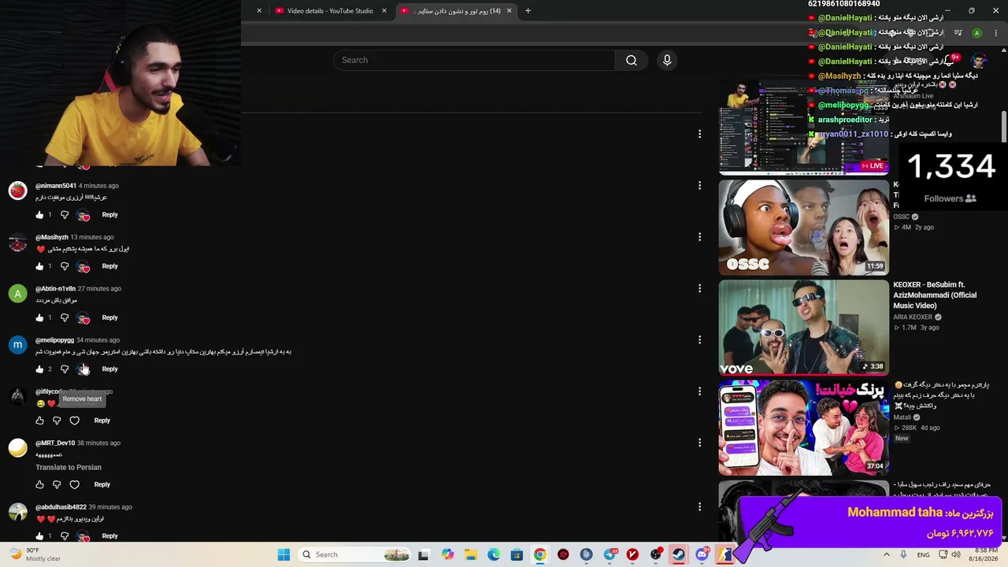Remove heart from the @melipopygg comment
The image size is (1008, 567).
pos(83,369)
